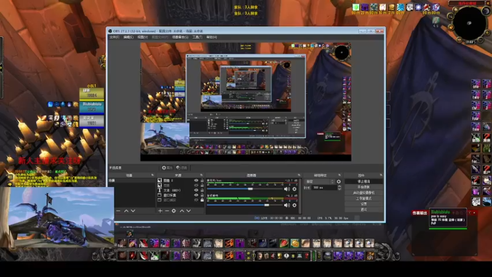Hide the 窗口采集 source with its eye icon

(x=196, y=195)
